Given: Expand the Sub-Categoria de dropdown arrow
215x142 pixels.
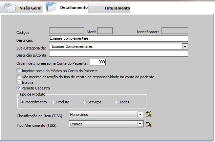Looking at the screenshot, I should (x=185, y=46).
